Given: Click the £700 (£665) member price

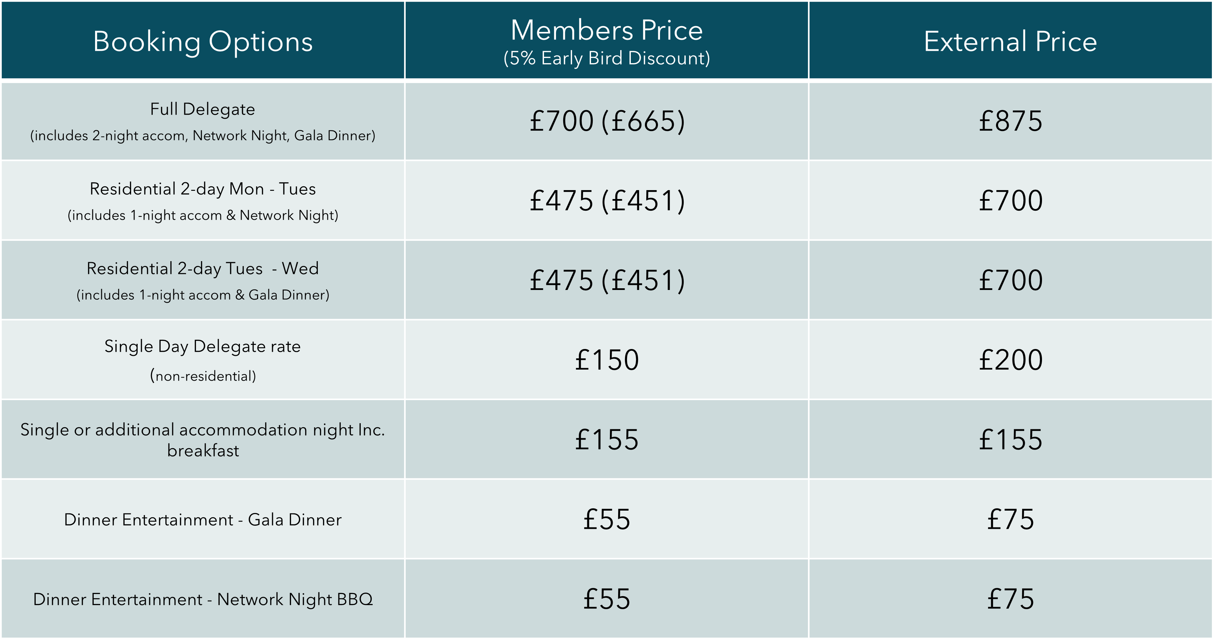Looking at the screenshot, I should pyautogui.click(x=607, y=121).
